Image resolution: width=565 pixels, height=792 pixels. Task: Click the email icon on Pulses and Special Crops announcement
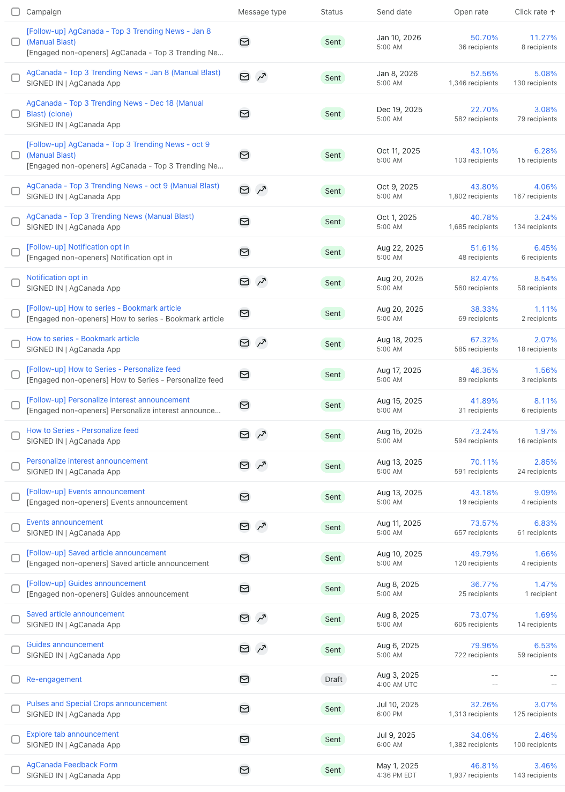point(244,709)
